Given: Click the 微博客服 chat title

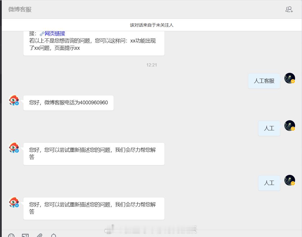Looking at the screenshot, I should 20,9.
